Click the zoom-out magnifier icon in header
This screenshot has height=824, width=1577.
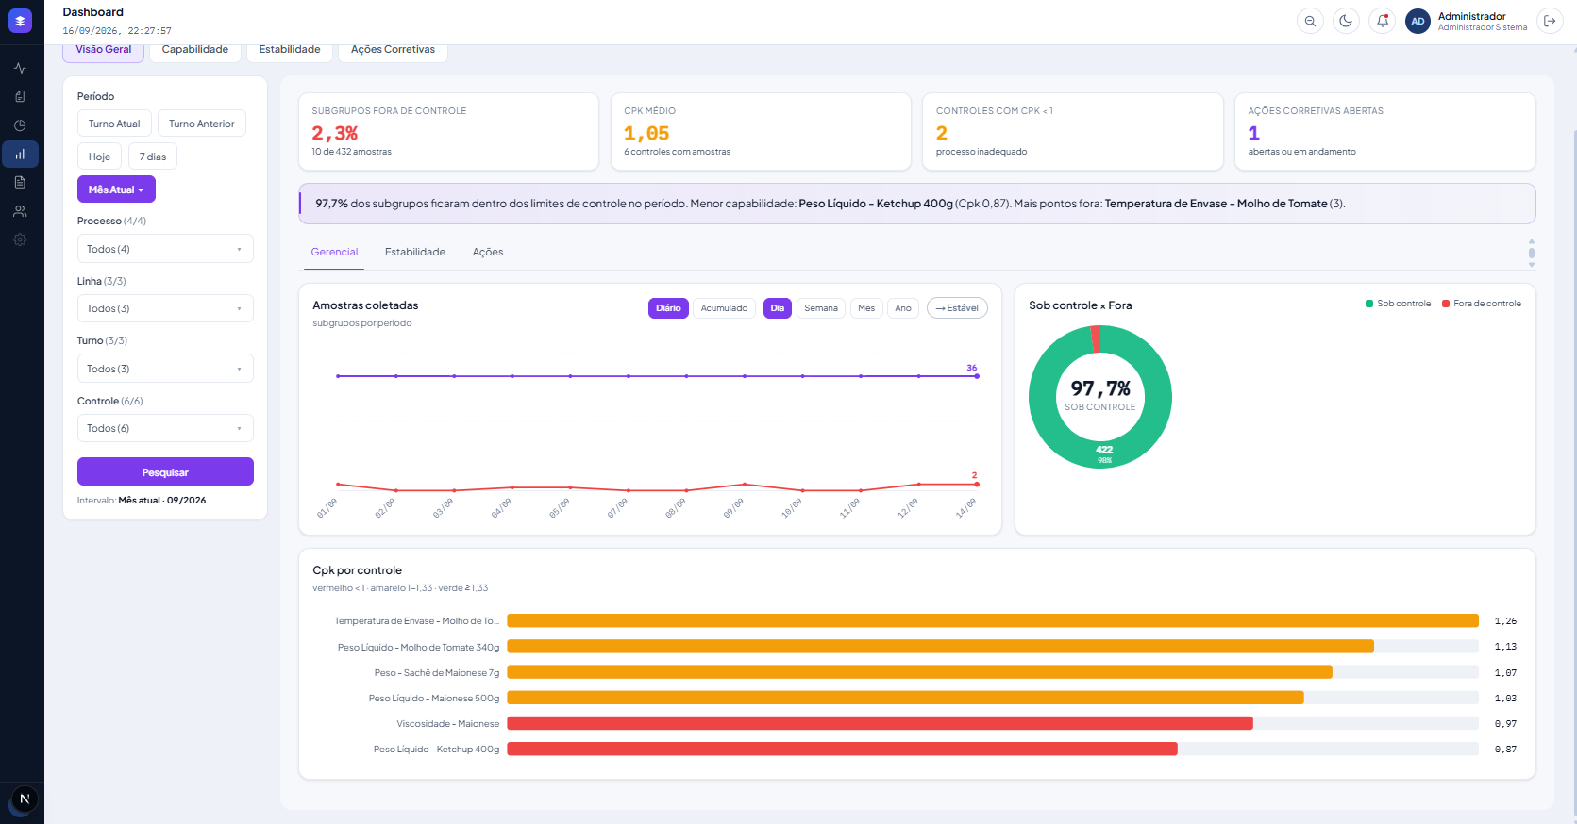point(1310,21)
